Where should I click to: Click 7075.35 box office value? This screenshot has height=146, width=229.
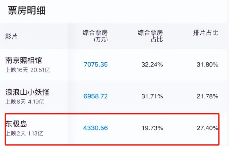(96, 65)
